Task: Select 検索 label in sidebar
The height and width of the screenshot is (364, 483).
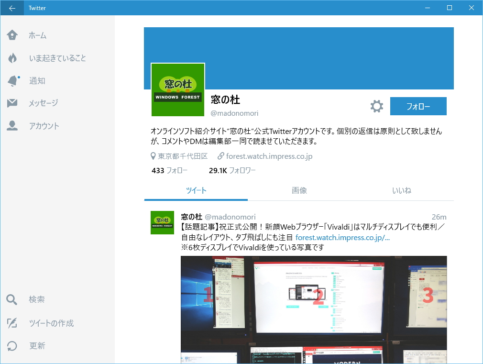Action: (37, 299)
